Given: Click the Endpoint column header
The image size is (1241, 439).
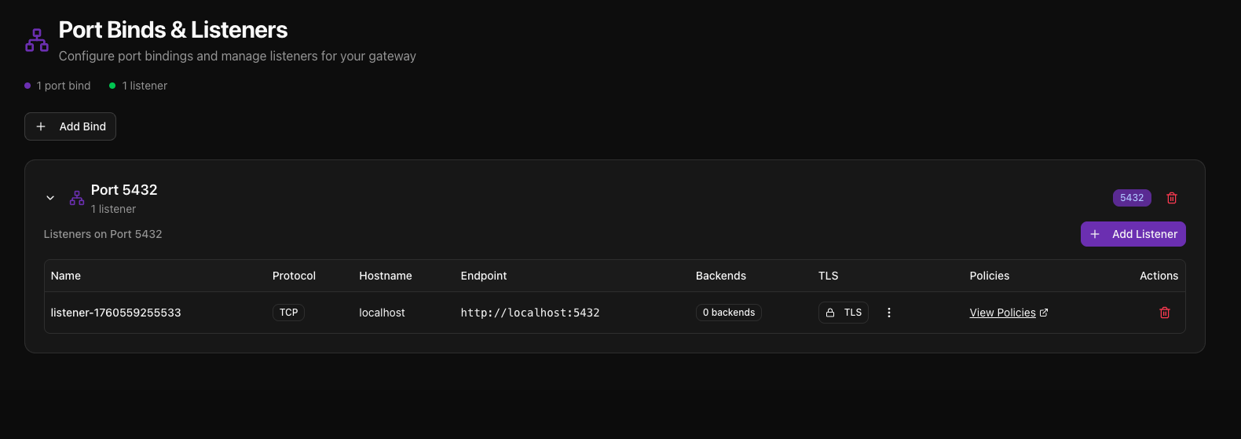Looking at the screenshot, I should 484,276.
